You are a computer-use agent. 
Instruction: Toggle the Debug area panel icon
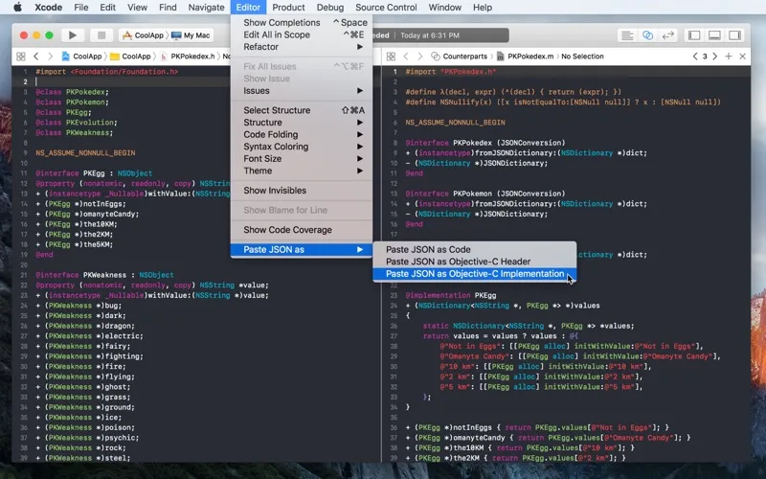pos(714,35)
